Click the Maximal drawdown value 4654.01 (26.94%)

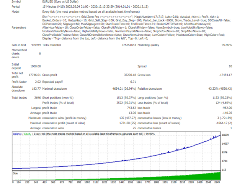[124, 89]
